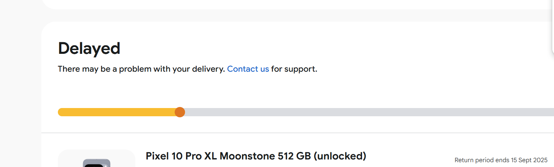The height and width of the screenshot is (167, 554).
Task: Click the floating panel edge at right
Action: (553, 27)
